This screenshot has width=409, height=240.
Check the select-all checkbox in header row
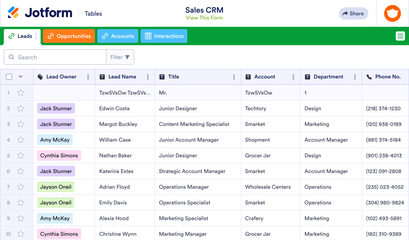9,77
